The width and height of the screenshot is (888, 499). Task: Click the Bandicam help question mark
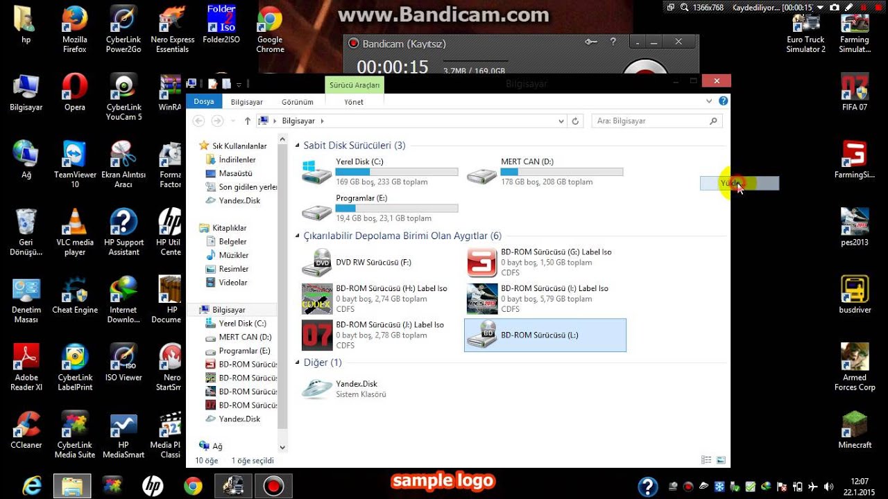(613, 42)
